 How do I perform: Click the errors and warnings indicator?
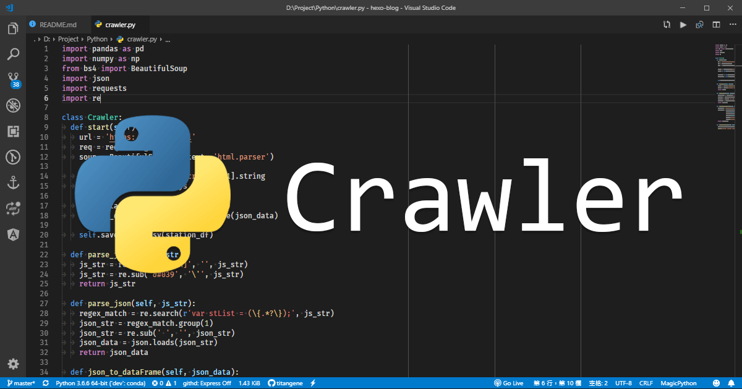tap(164, 383)
